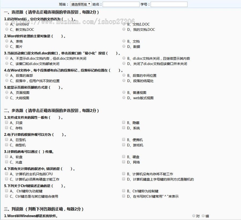This screenshot has height=220, width=241.
Task: Mark 错 for Word和Windows question
Action: pyautogui.click(x=203, y=216)
